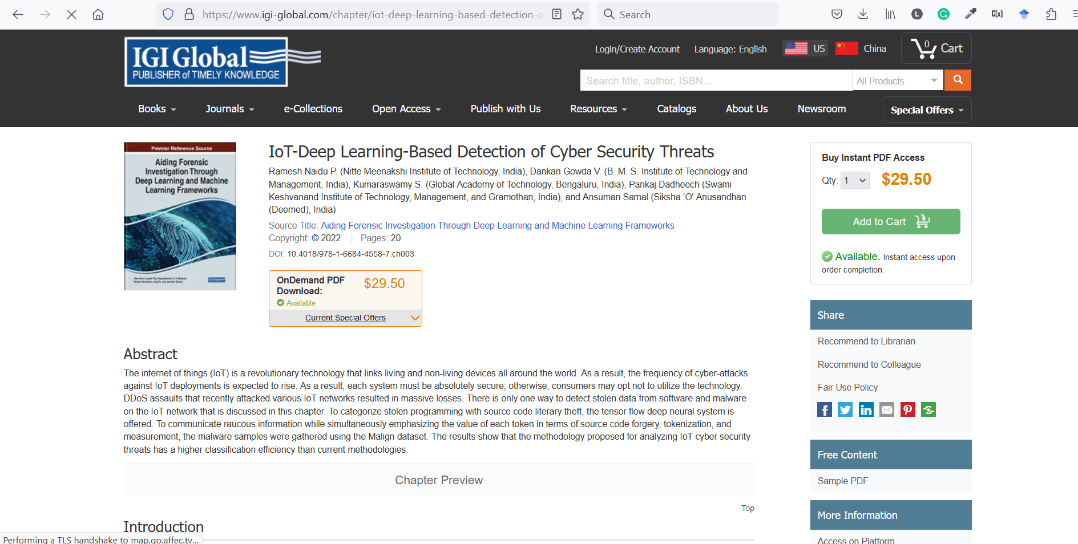1078x544 pixels.
Task: Share chapter by email icon
Action: (x=887, y=409)
